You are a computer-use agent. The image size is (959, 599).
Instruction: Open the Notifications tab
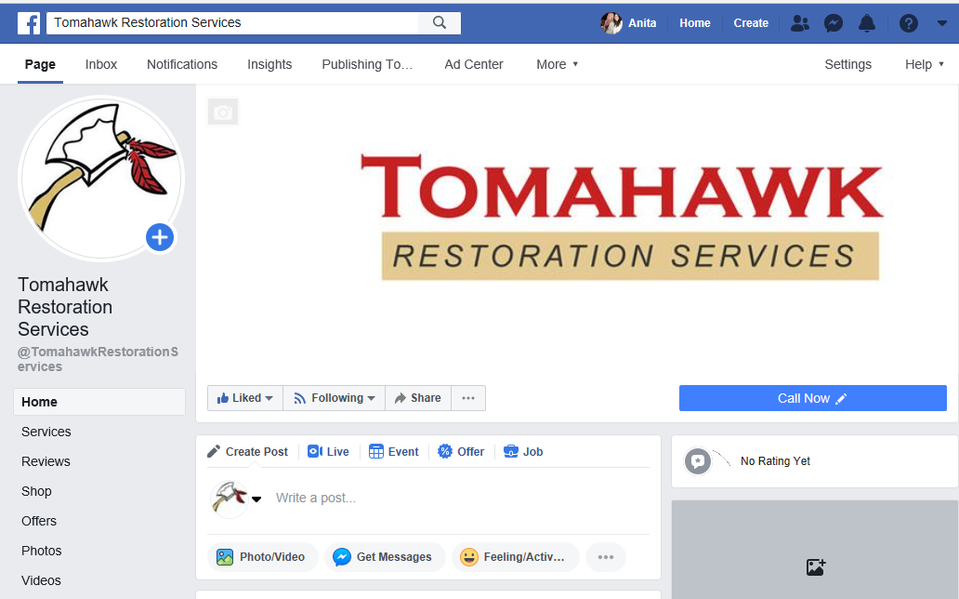coord(182,64)
